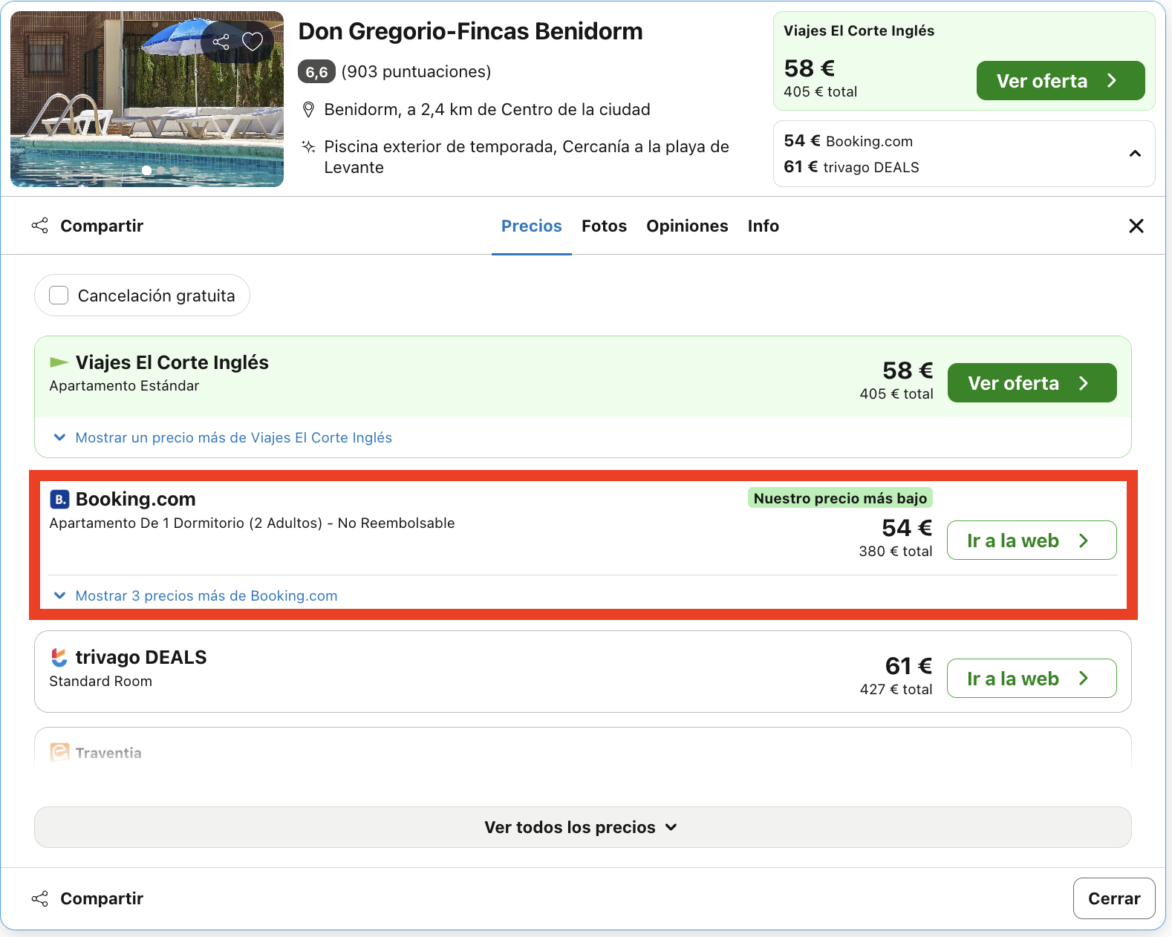Image resolution: width=1172 pixels, height=937 pixels.
Task: Switch to the Precios tab
Action: click(532, 226)
